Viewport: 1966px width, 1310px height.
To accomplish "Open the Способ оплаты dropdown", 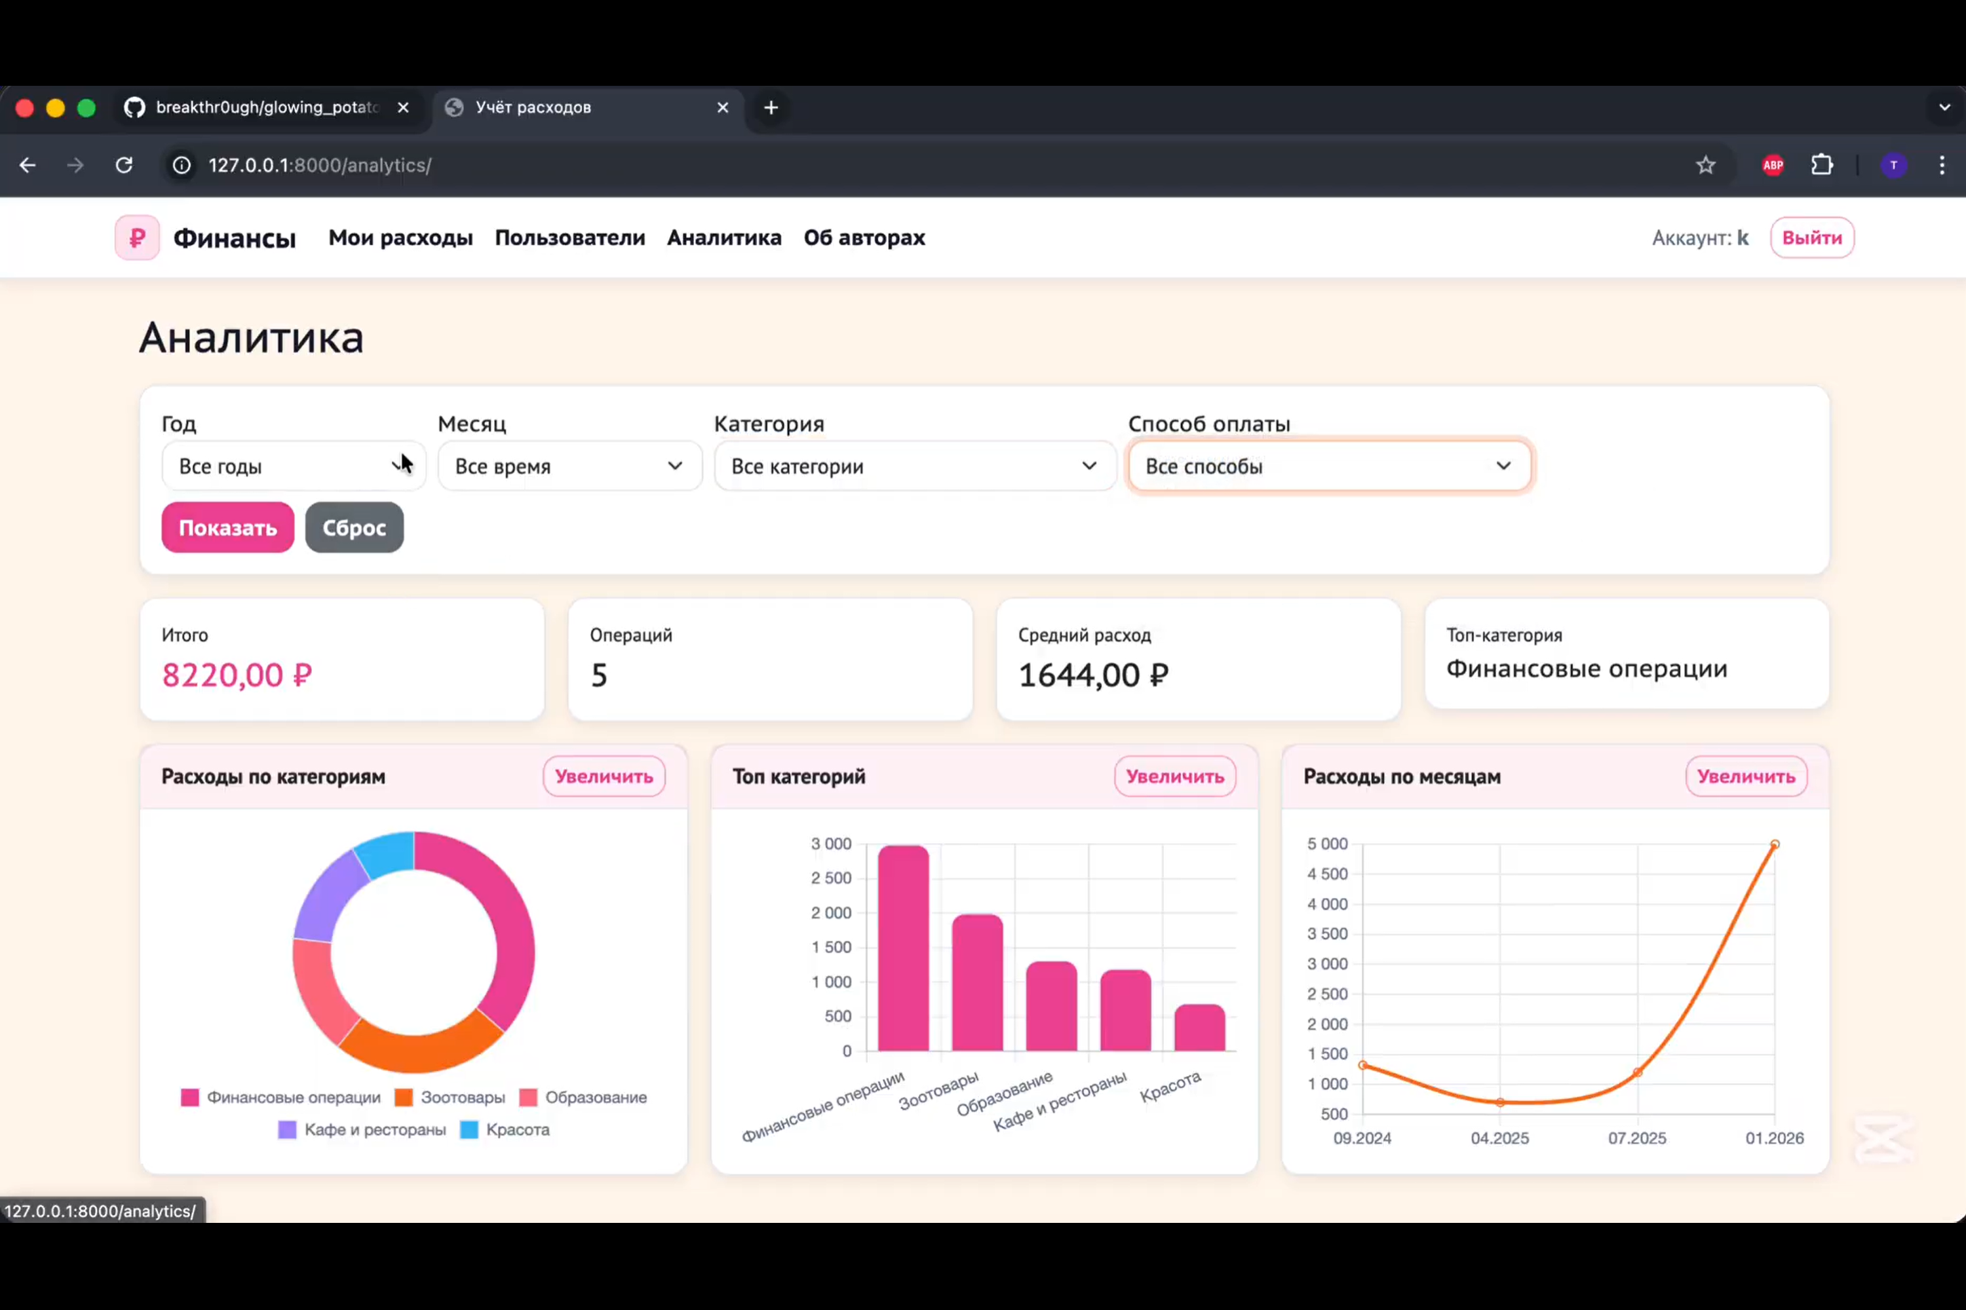I will click(1329, 466).
